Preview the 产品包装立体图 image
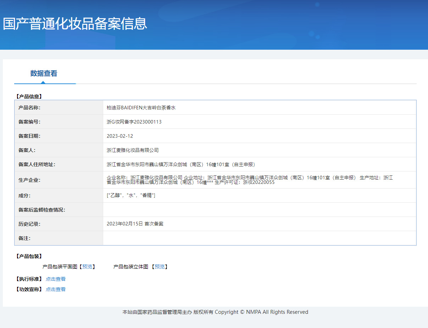428x328 pixels. click(x=159, y=267)
